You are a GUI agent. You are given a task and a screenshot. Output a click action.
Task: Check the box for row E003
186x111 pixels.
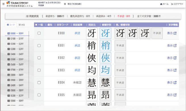(39, 70)
